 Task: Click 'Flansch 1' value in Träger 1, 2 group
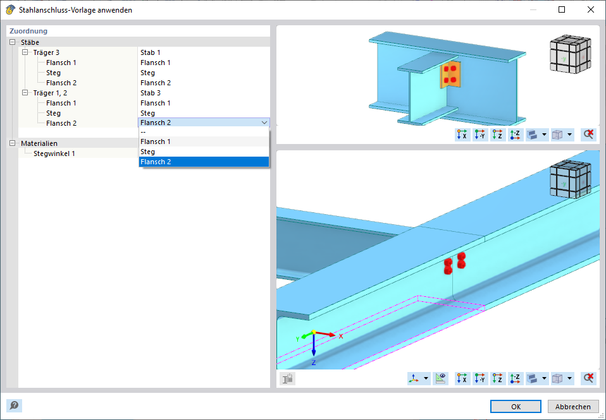tap(204, 103)
